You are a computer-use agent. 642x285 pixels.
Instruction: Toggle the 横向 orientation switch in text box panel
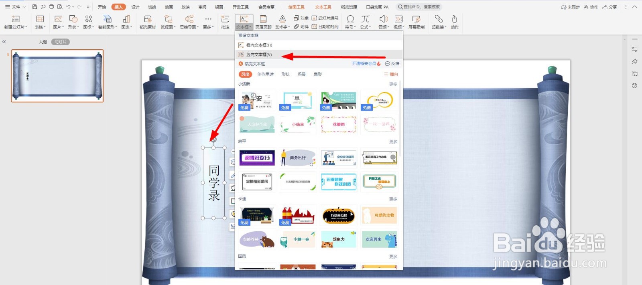click(x=391, y=74)
